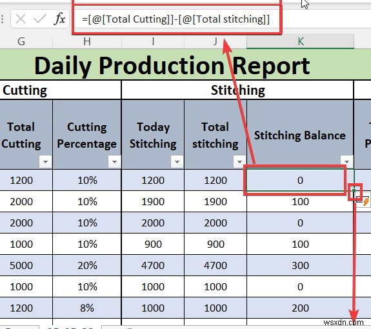Click the Cancel (X) formula bar icon
The image size is (371, 329).
21,19
